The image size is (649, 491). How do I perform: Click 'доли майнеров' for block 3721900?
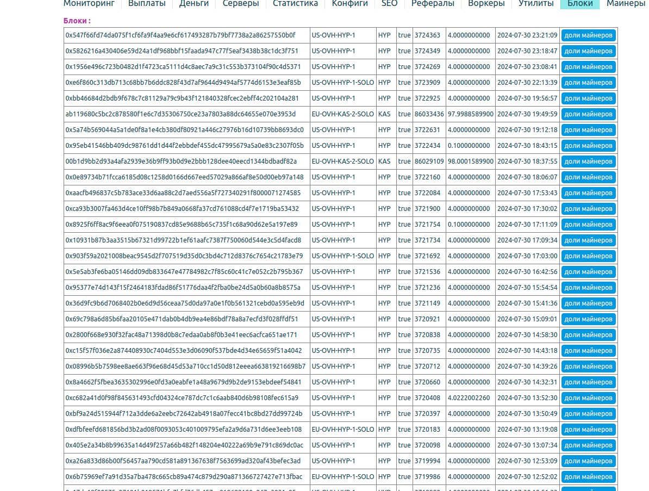pyautogui.click(x=588, y=209)
